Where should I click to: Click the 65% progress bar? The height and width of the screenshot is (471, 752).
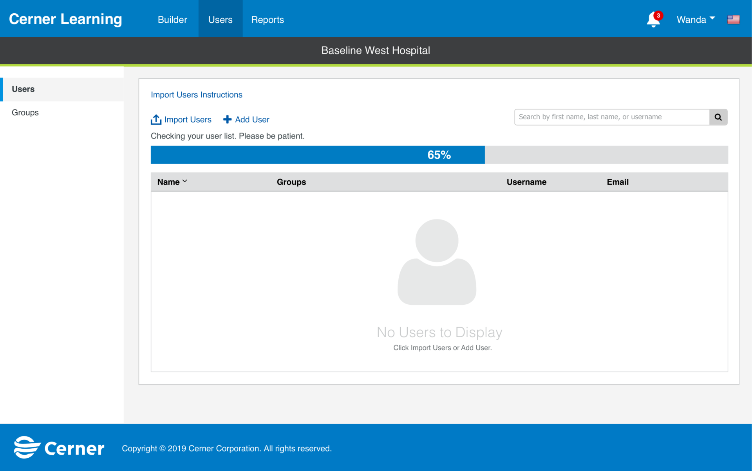tap(439, 155)
